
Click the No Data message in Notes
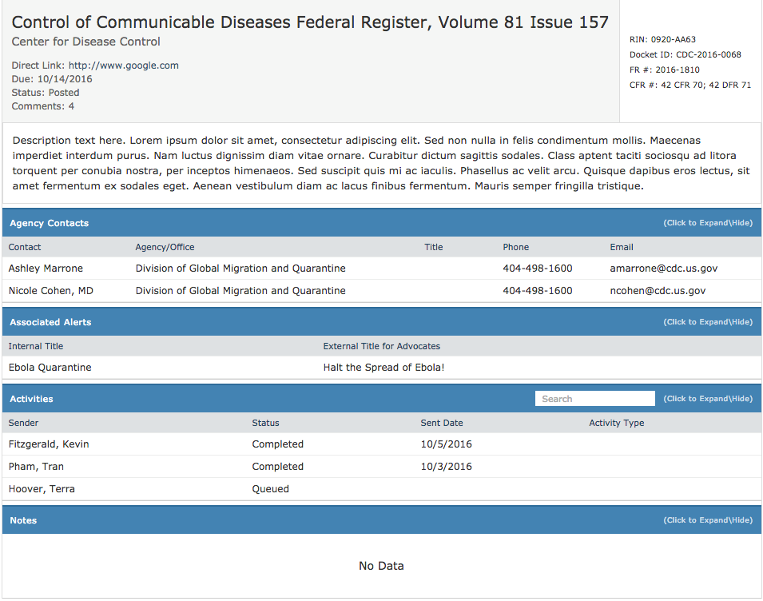pos(382,566)
